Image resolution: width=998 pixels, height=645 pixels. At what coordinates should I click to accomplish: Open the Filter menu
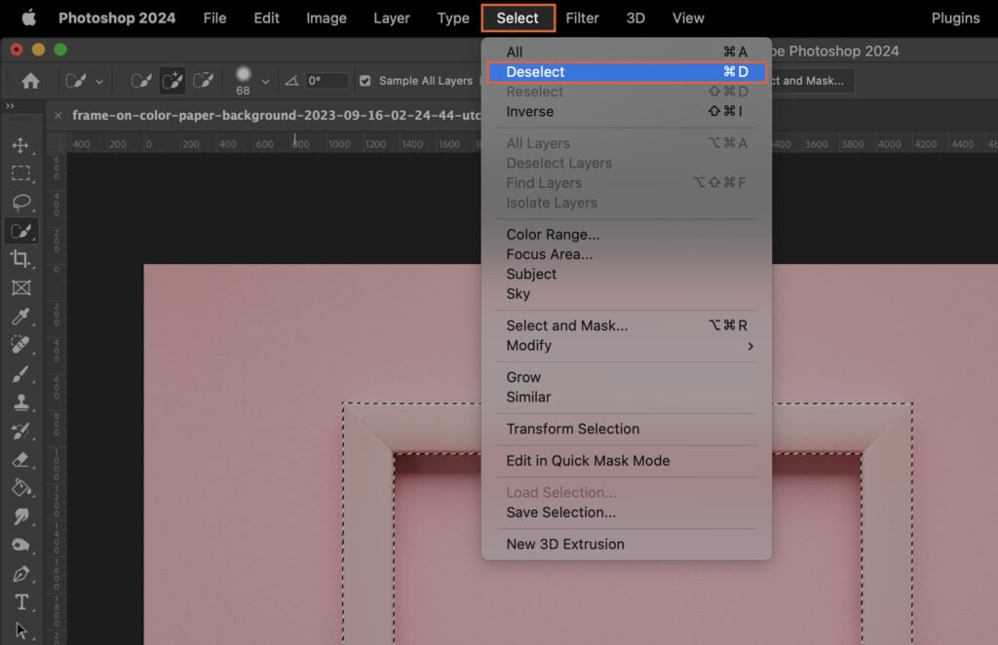point(582,18)
